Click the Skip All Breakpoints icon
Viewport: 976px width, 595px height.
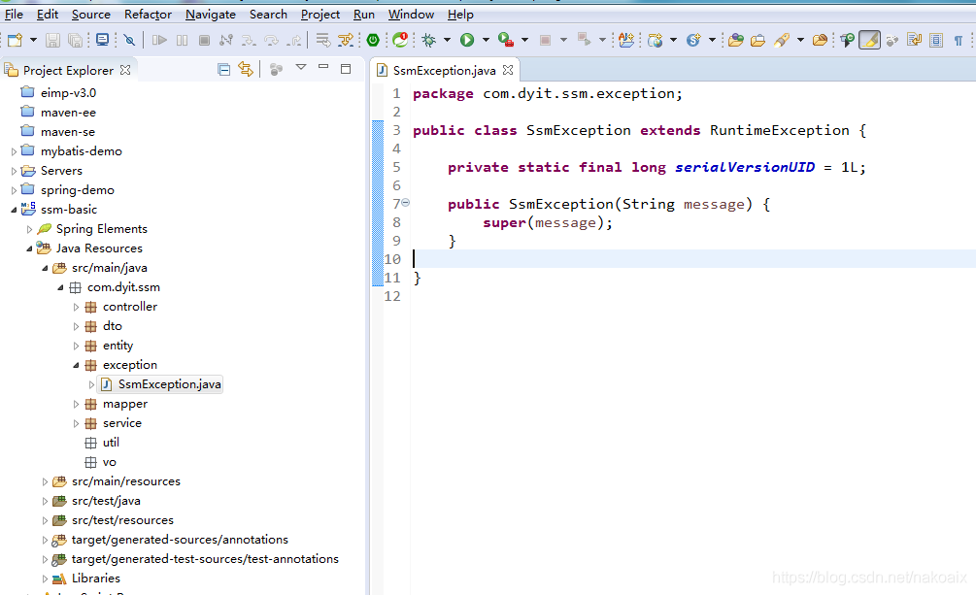[129, 40]
